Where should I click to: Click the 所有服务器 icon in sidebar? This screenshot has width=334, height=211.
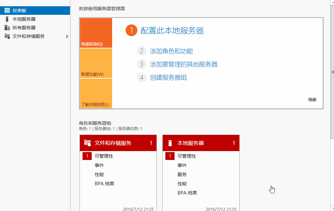click(7, 28)
